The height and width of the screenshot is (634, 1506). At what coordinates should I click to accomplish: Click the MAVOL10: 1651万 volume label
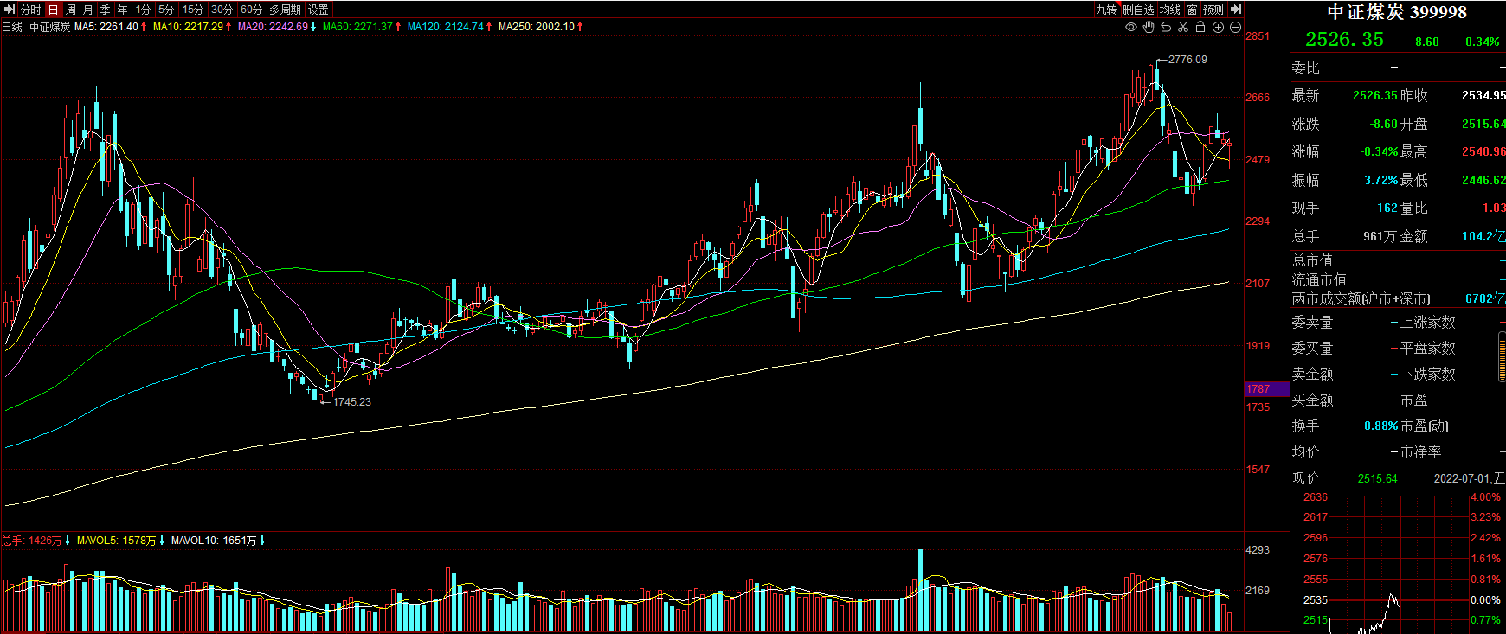[x=214, y=541]
